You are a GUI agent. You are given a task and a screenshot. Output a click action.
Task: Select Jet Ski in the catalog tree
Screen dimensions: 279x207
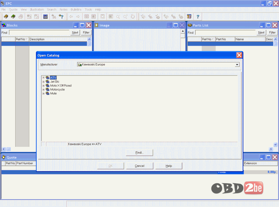pos(55,82)
